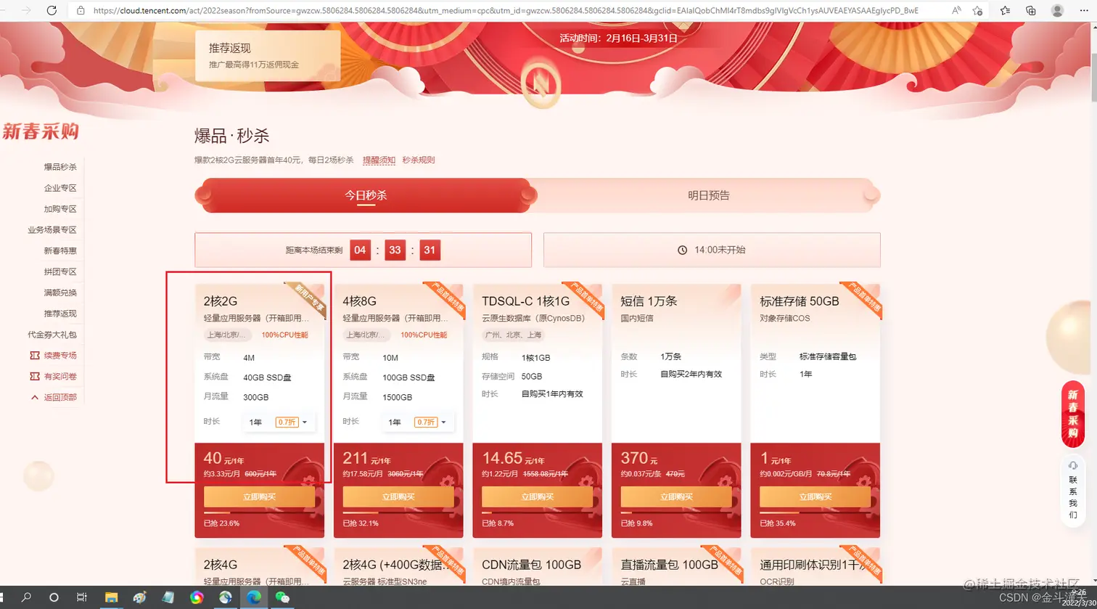
Task: Open Windows taskbar search icon
Action: (x=26, y=597)
